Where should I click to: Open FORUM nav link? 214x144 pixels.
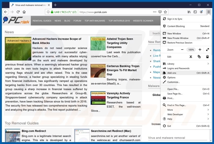[77, 21]
